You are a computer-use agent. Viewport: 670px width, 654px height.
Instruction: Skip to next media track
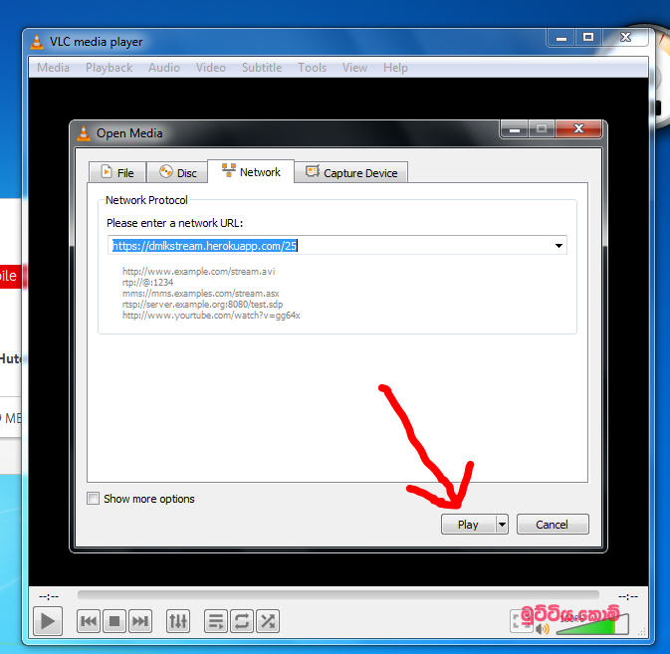click(x=140, y=621)
